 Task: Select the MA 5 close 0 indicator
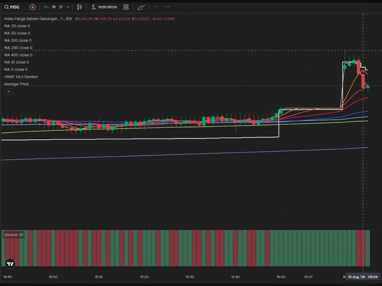(x=16, y=70)
